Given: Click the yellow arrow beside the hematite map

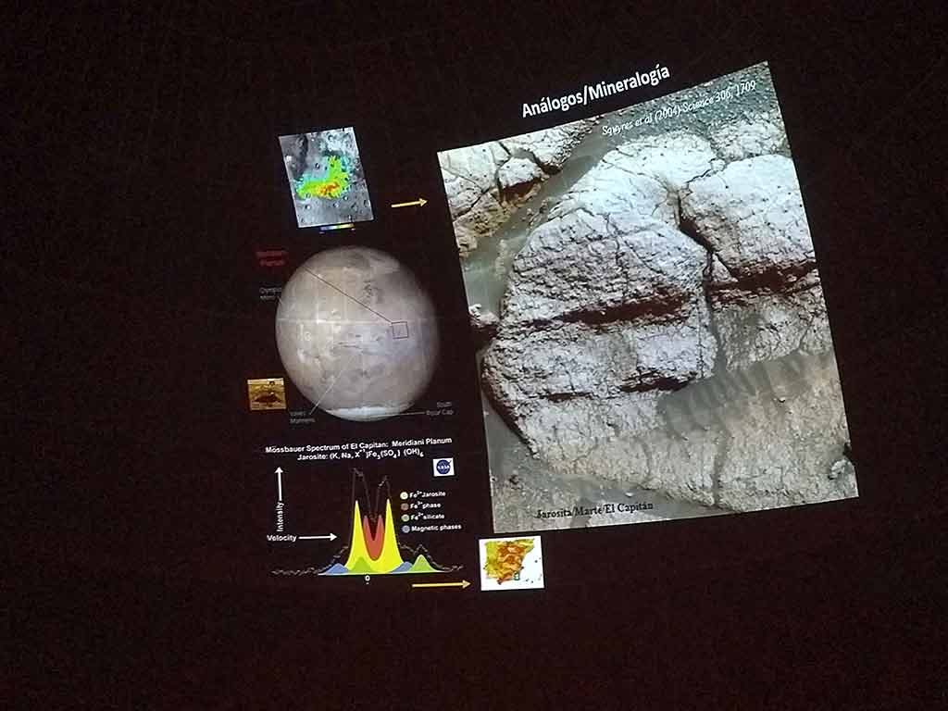Looking at the screenshot, I should pos(408,203).
